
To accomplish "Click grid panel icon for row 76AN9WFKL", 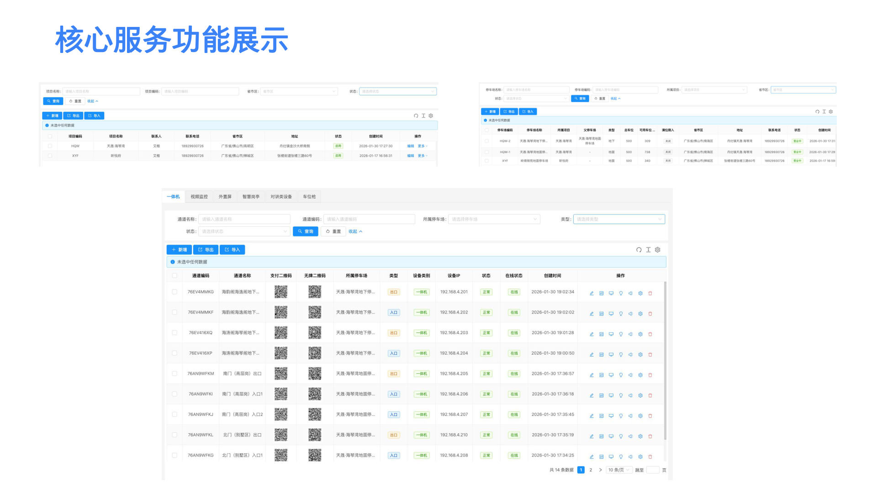I will (601, 436).
